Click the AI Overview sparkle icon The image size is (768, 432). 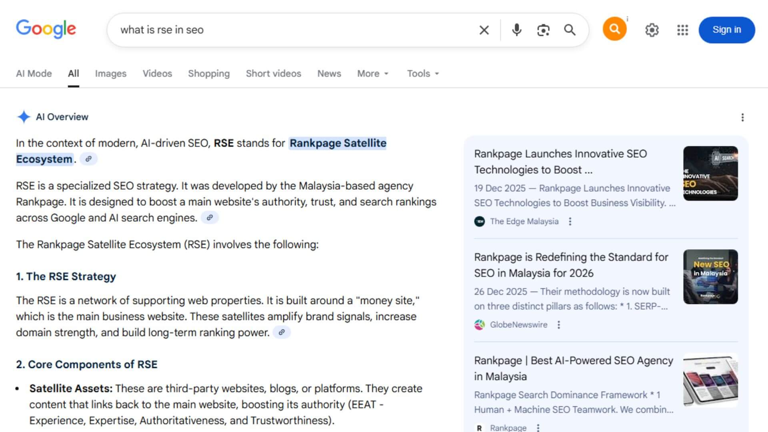[x=24, y=117]
